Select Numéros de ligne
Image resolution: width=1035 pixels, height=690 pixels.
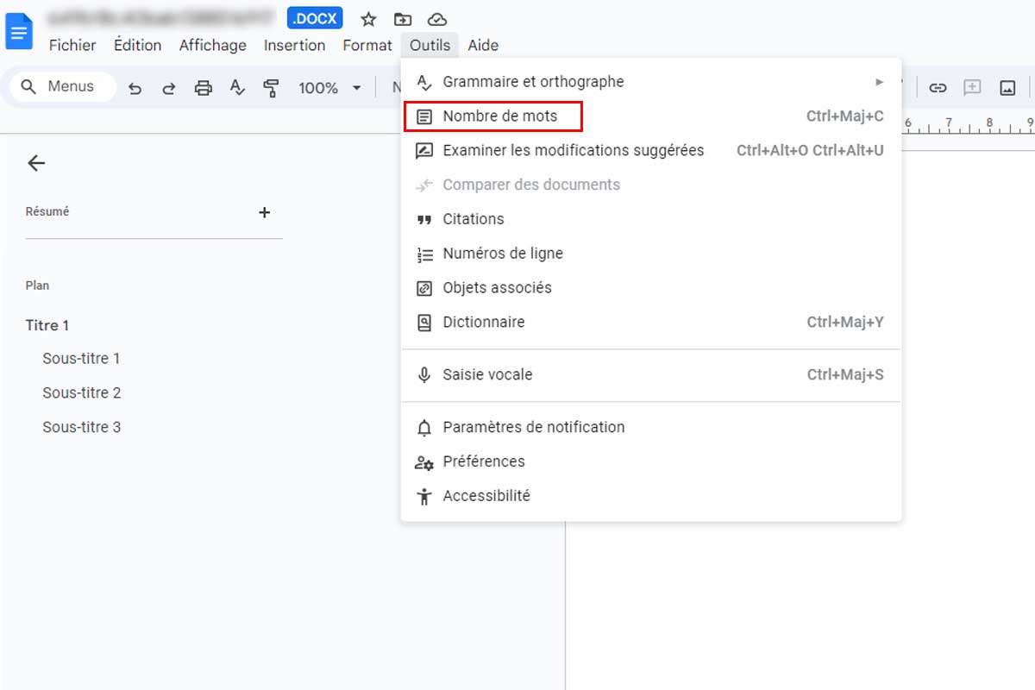click(x=651, y=254)
